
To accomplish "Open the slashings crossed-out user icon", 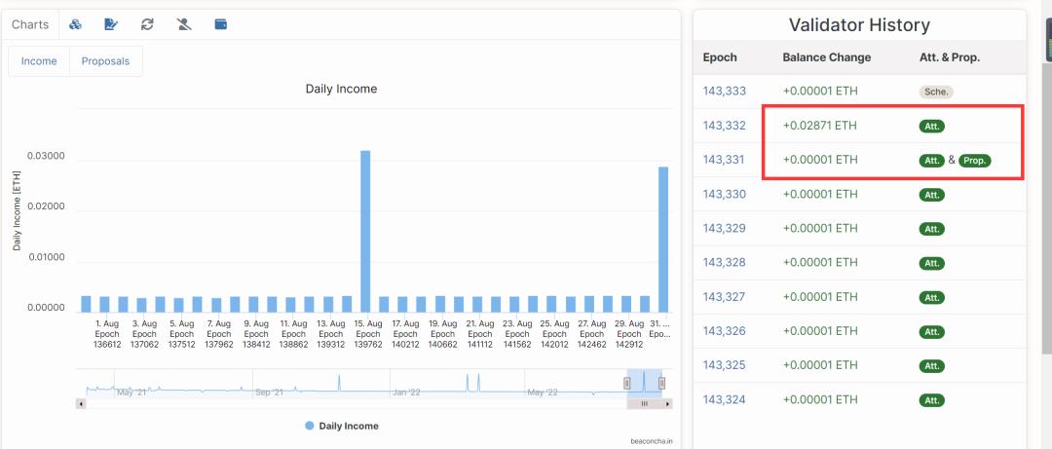I will coord(184,24).
